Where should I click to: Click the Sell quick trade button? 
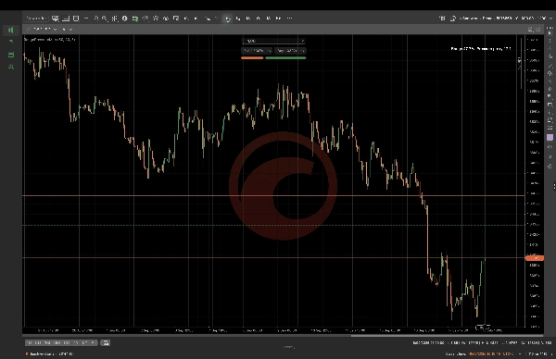[257, 51]
